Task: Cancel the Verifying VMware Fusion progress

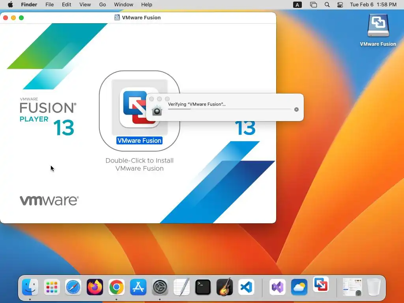Action: tap(296, 110)
